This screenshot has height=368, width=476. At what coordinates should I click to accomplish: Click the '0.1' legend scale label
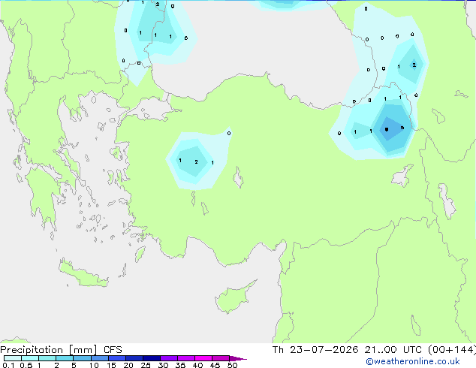pos(8,365)
